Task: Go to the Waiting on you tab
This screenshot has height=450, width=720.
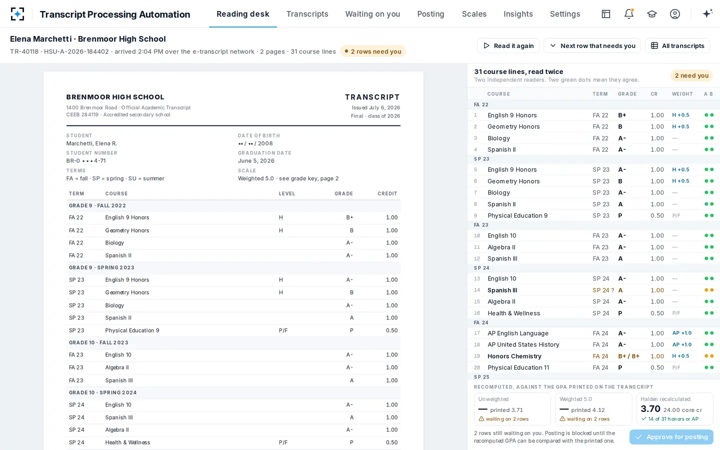Action: (x=373, y=14)
